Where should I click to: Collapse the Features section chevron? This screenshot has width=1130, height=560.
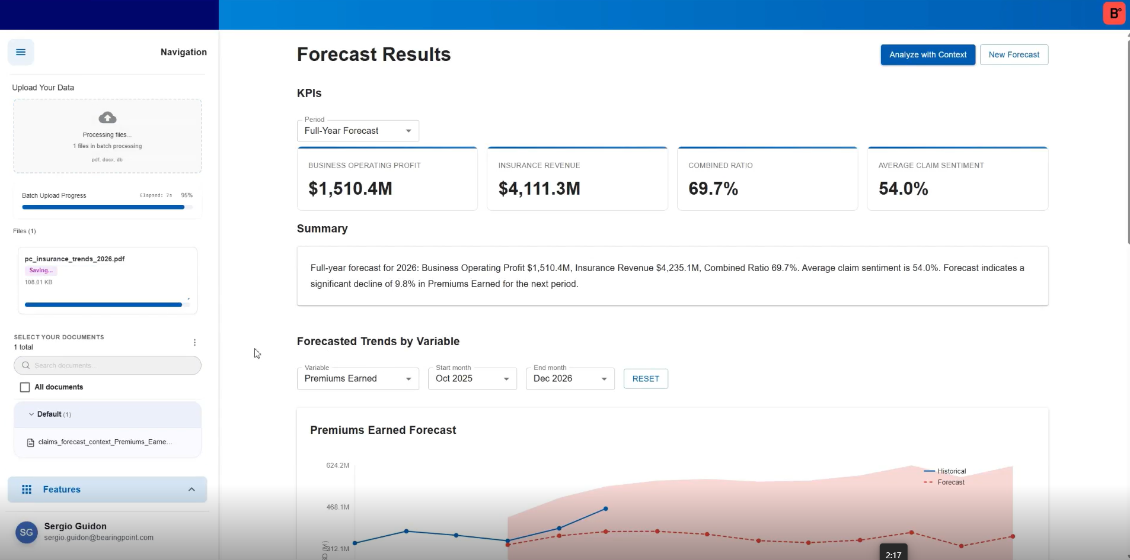[x=191, y=490]
